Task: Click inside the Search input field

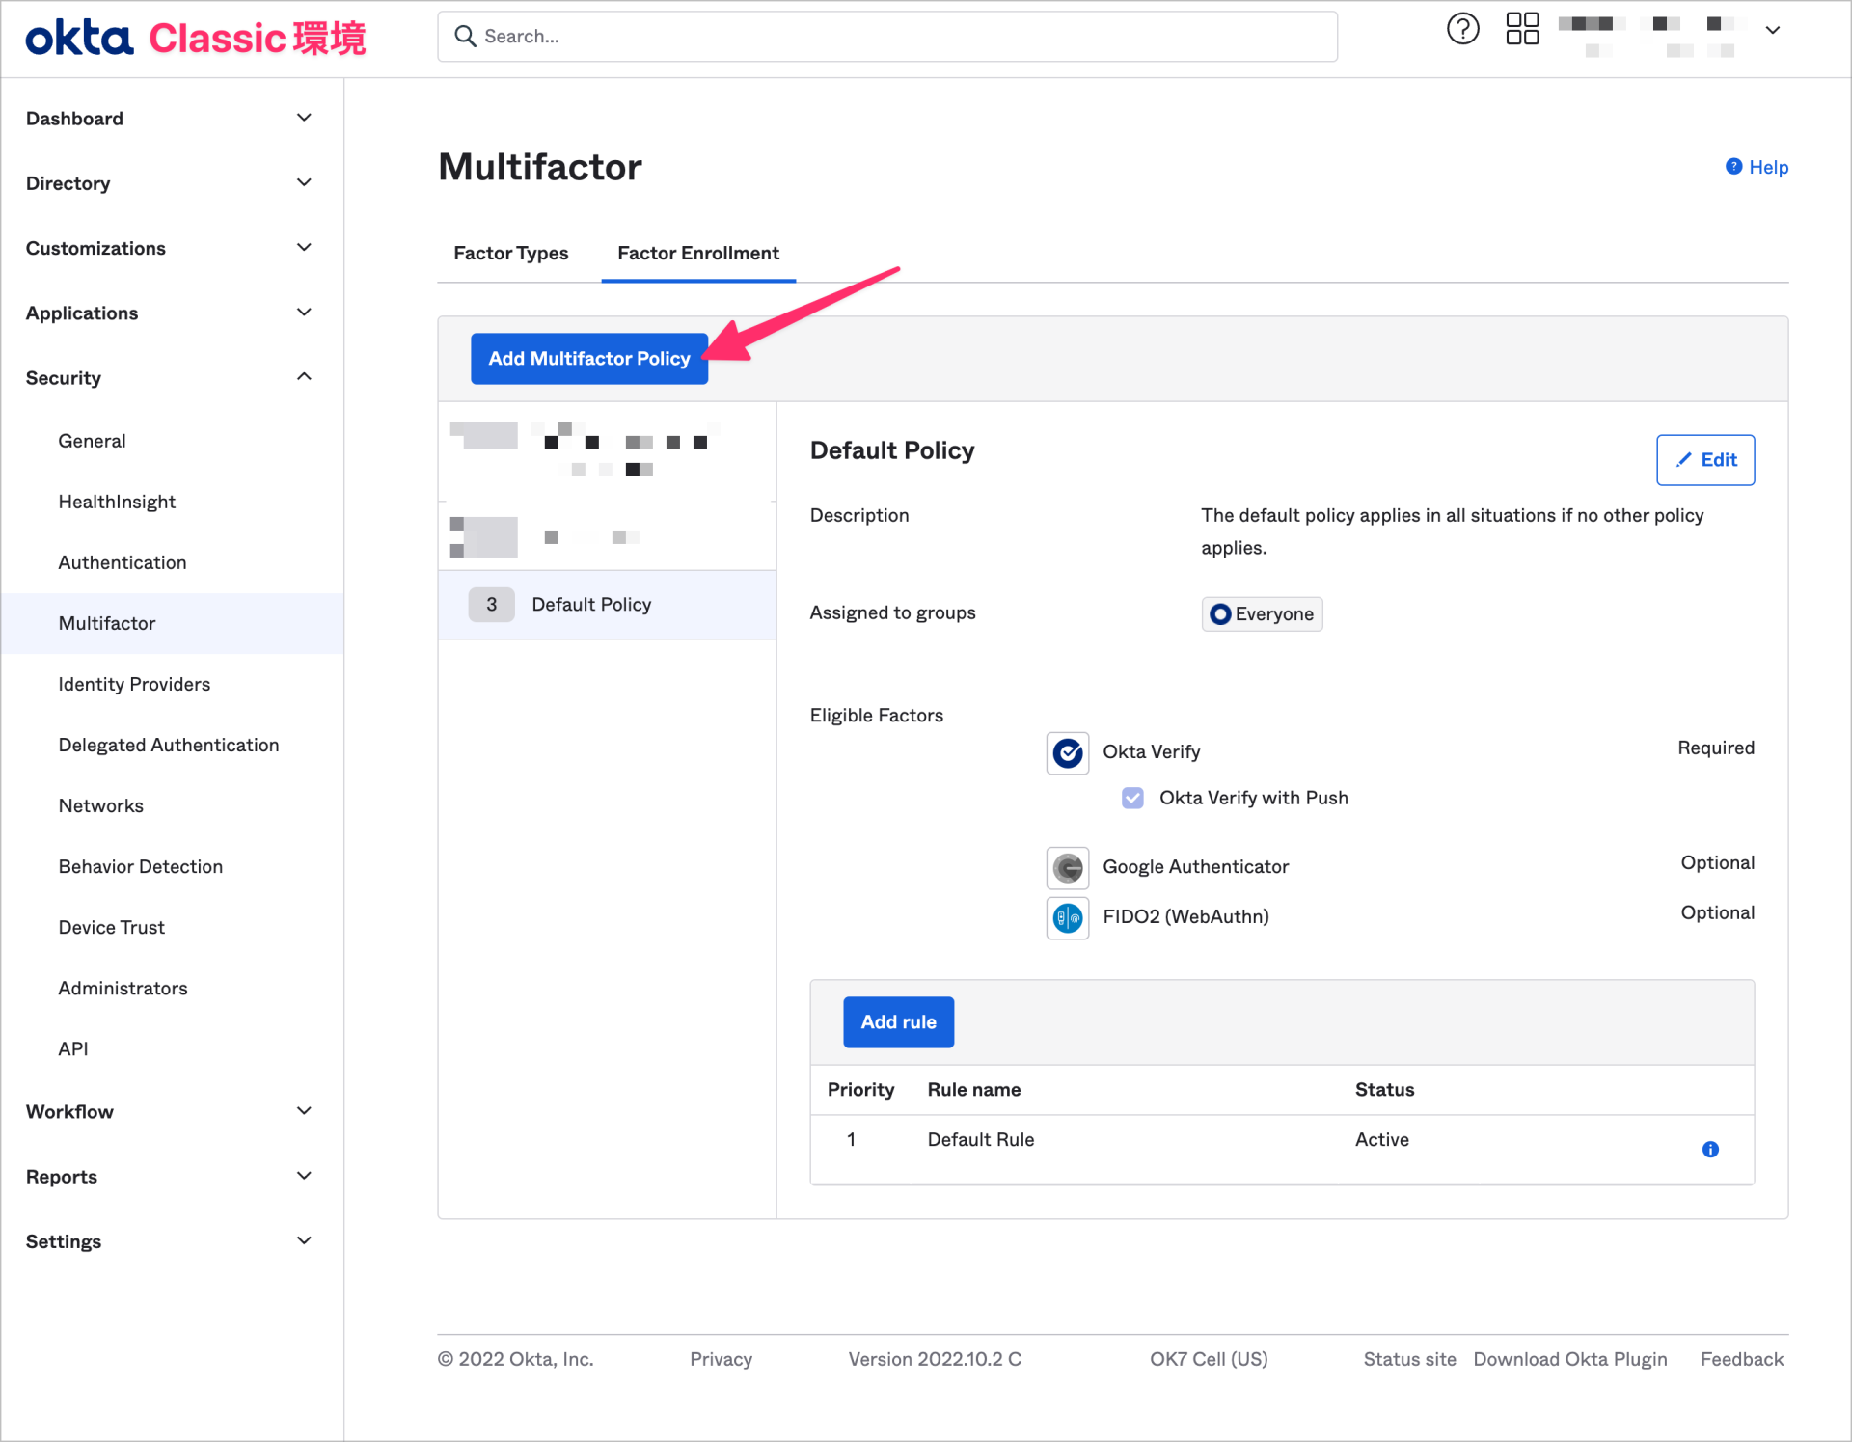Action: pyautogui.click(x=868, y=36)
